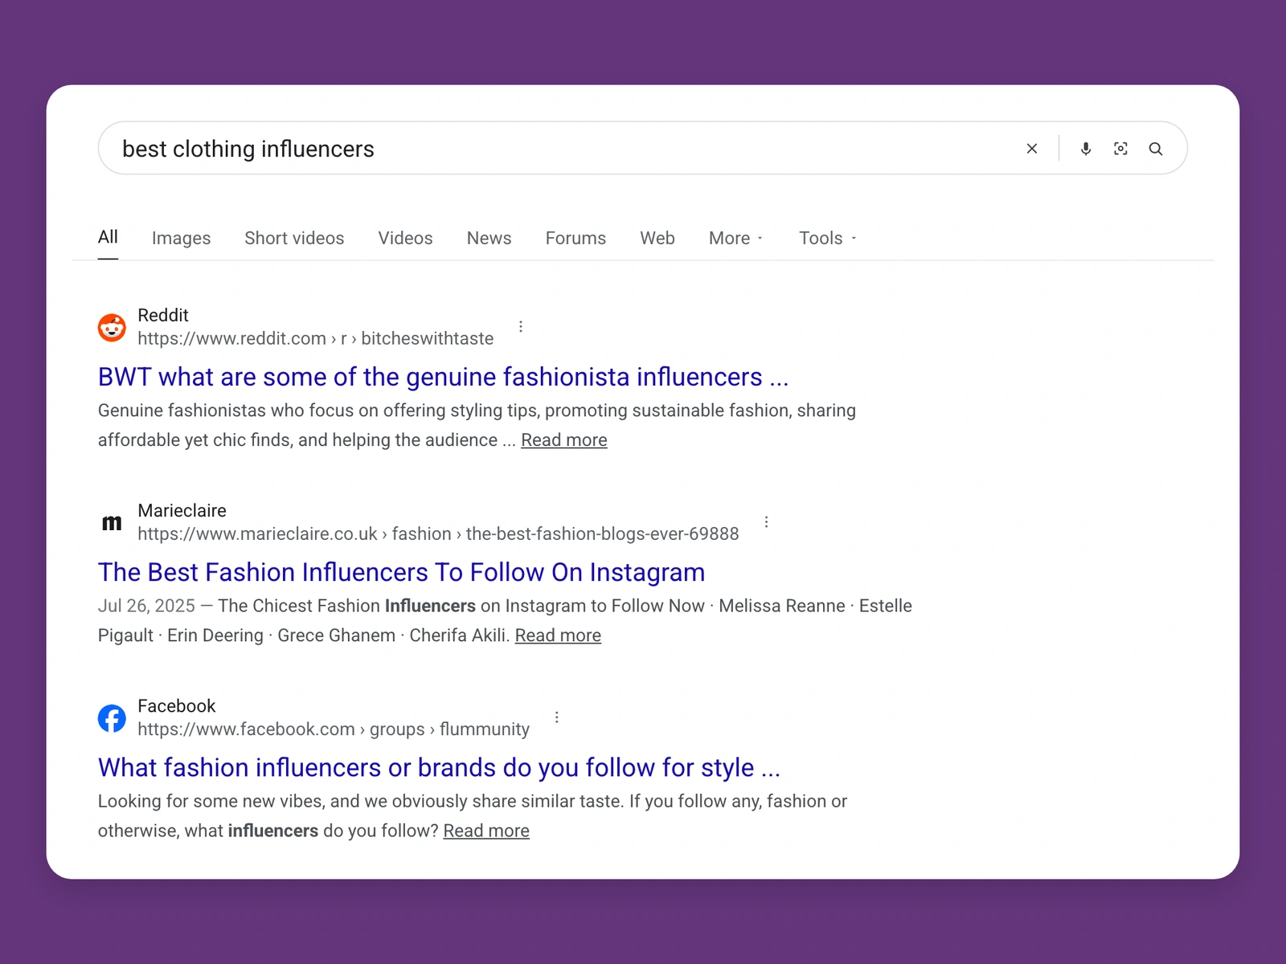This screenshot has height=964, width=1286.
Task: Open the three-dot menu for Facebook result
Action: pyautogui.click(x=557, y=717)
